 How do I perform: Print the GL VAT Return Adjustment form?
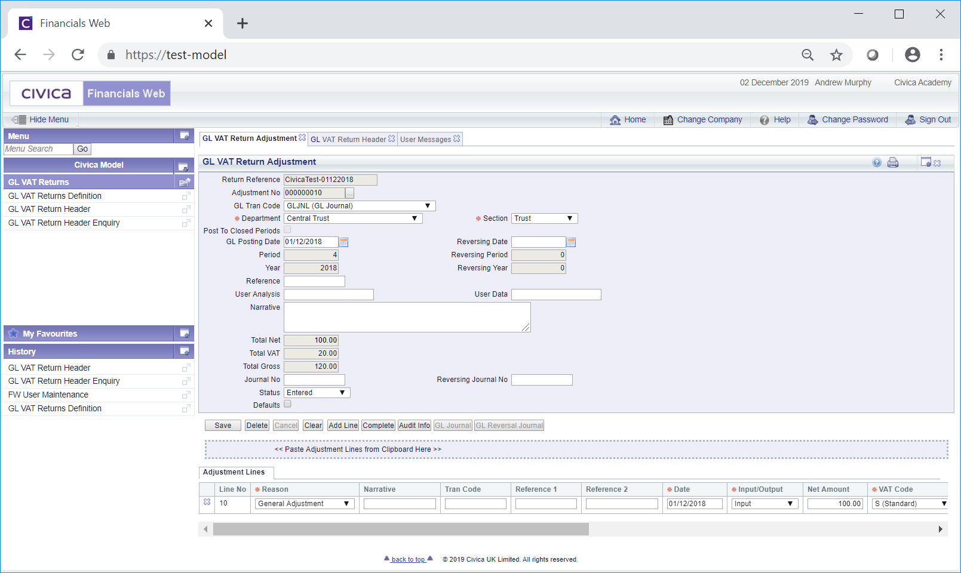(893, 162)
